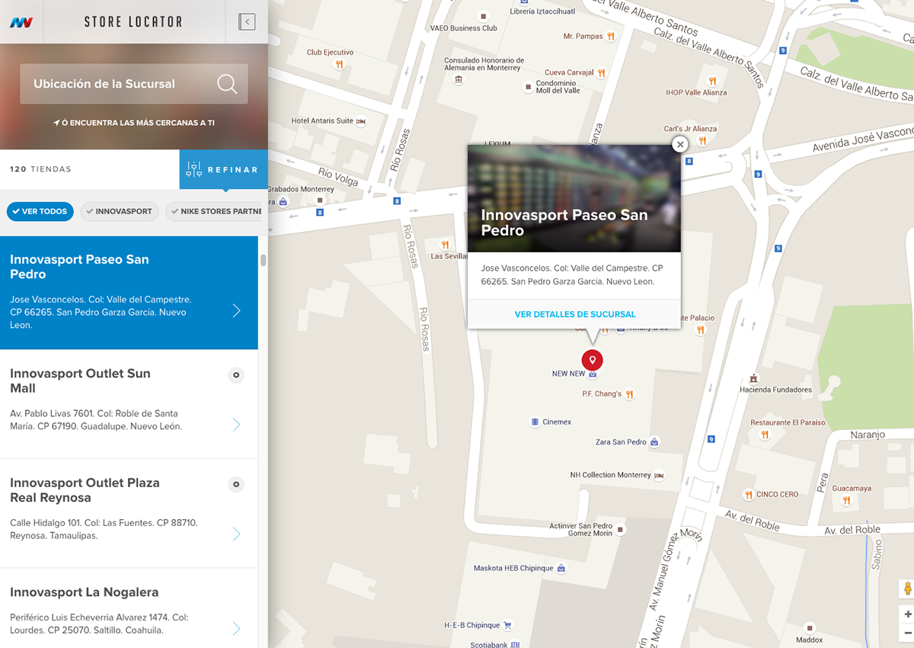Click P.F. Chang's restaurant marker
Image resolution: width=914 pixels, height=648 pixels.
point(629,394)
